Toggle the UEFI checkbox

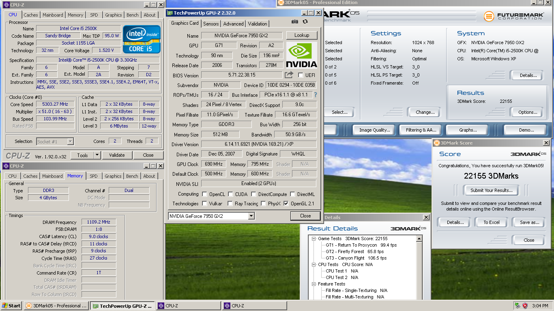coord(301,75)
